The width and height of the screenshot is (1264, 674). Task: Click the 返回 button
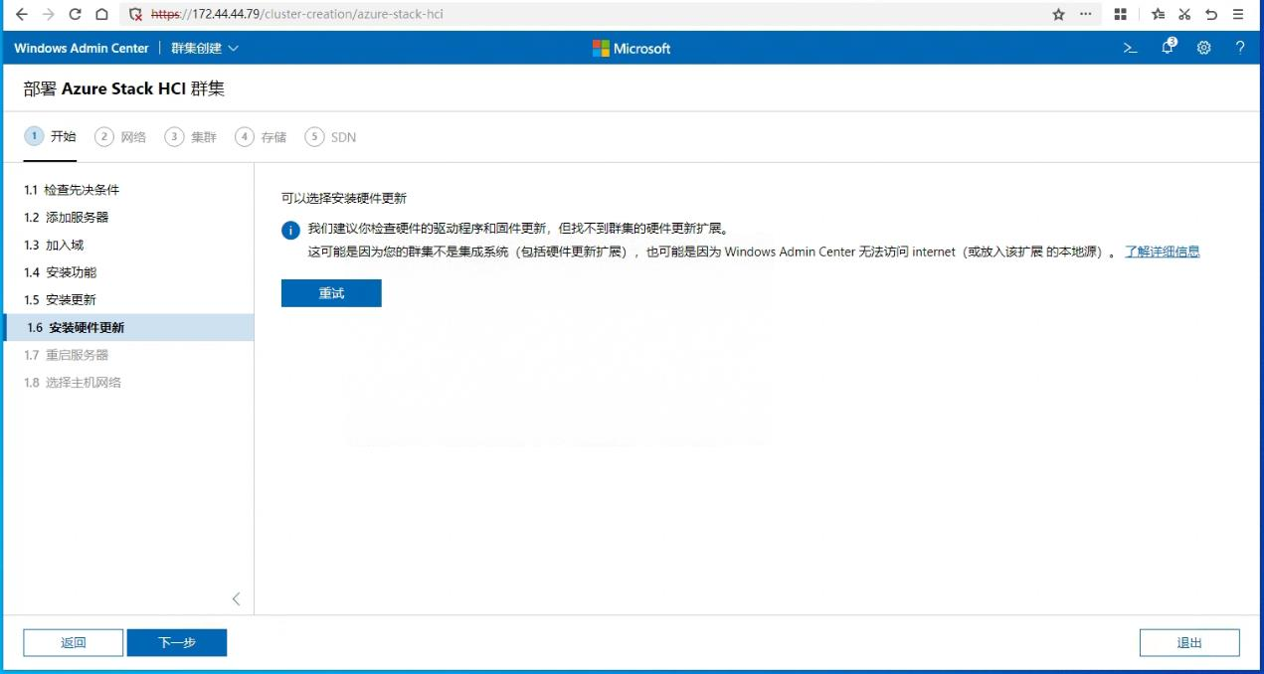coord(74,642)
